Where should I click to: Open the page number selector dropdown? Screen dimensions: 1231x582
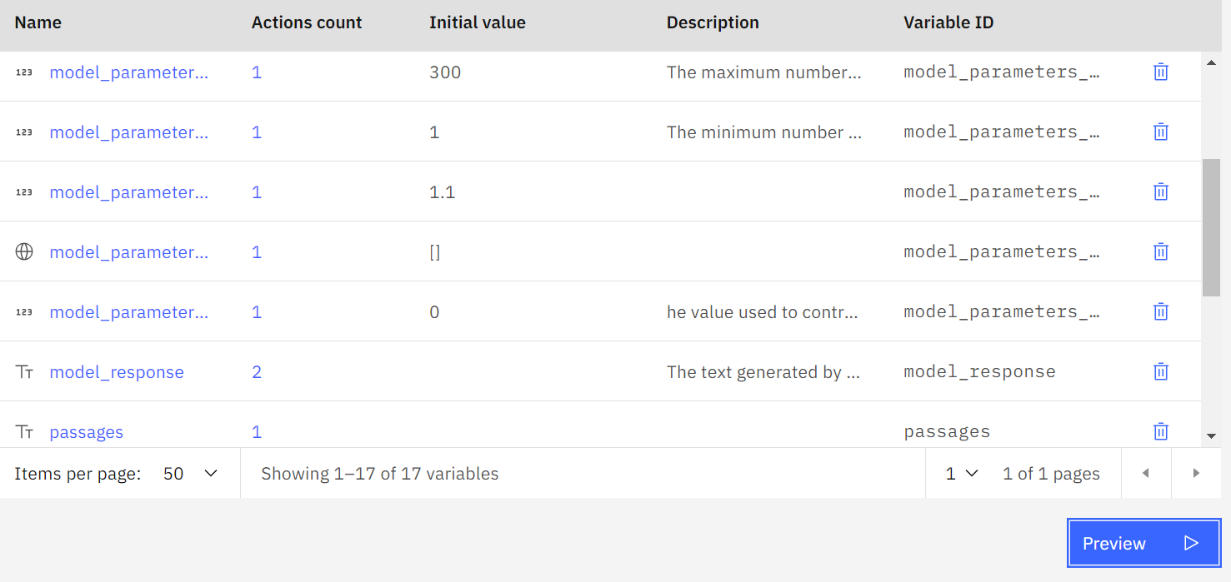[961, 474]
